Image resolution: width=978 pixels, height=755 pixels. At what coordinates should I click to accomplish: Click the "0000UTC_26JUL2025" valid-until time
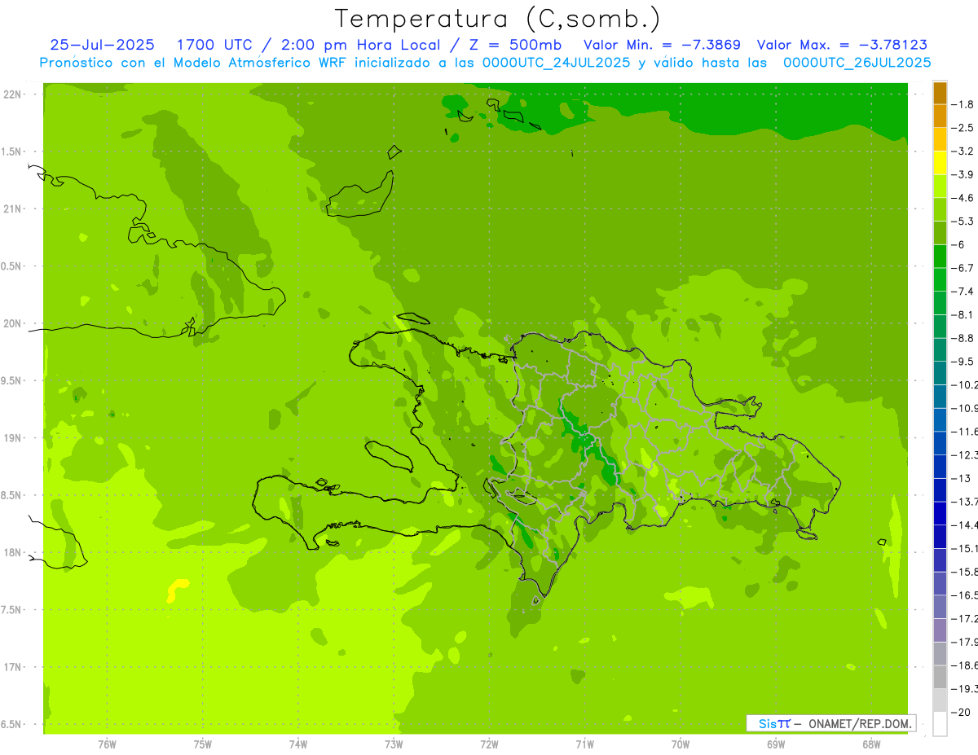857,63
